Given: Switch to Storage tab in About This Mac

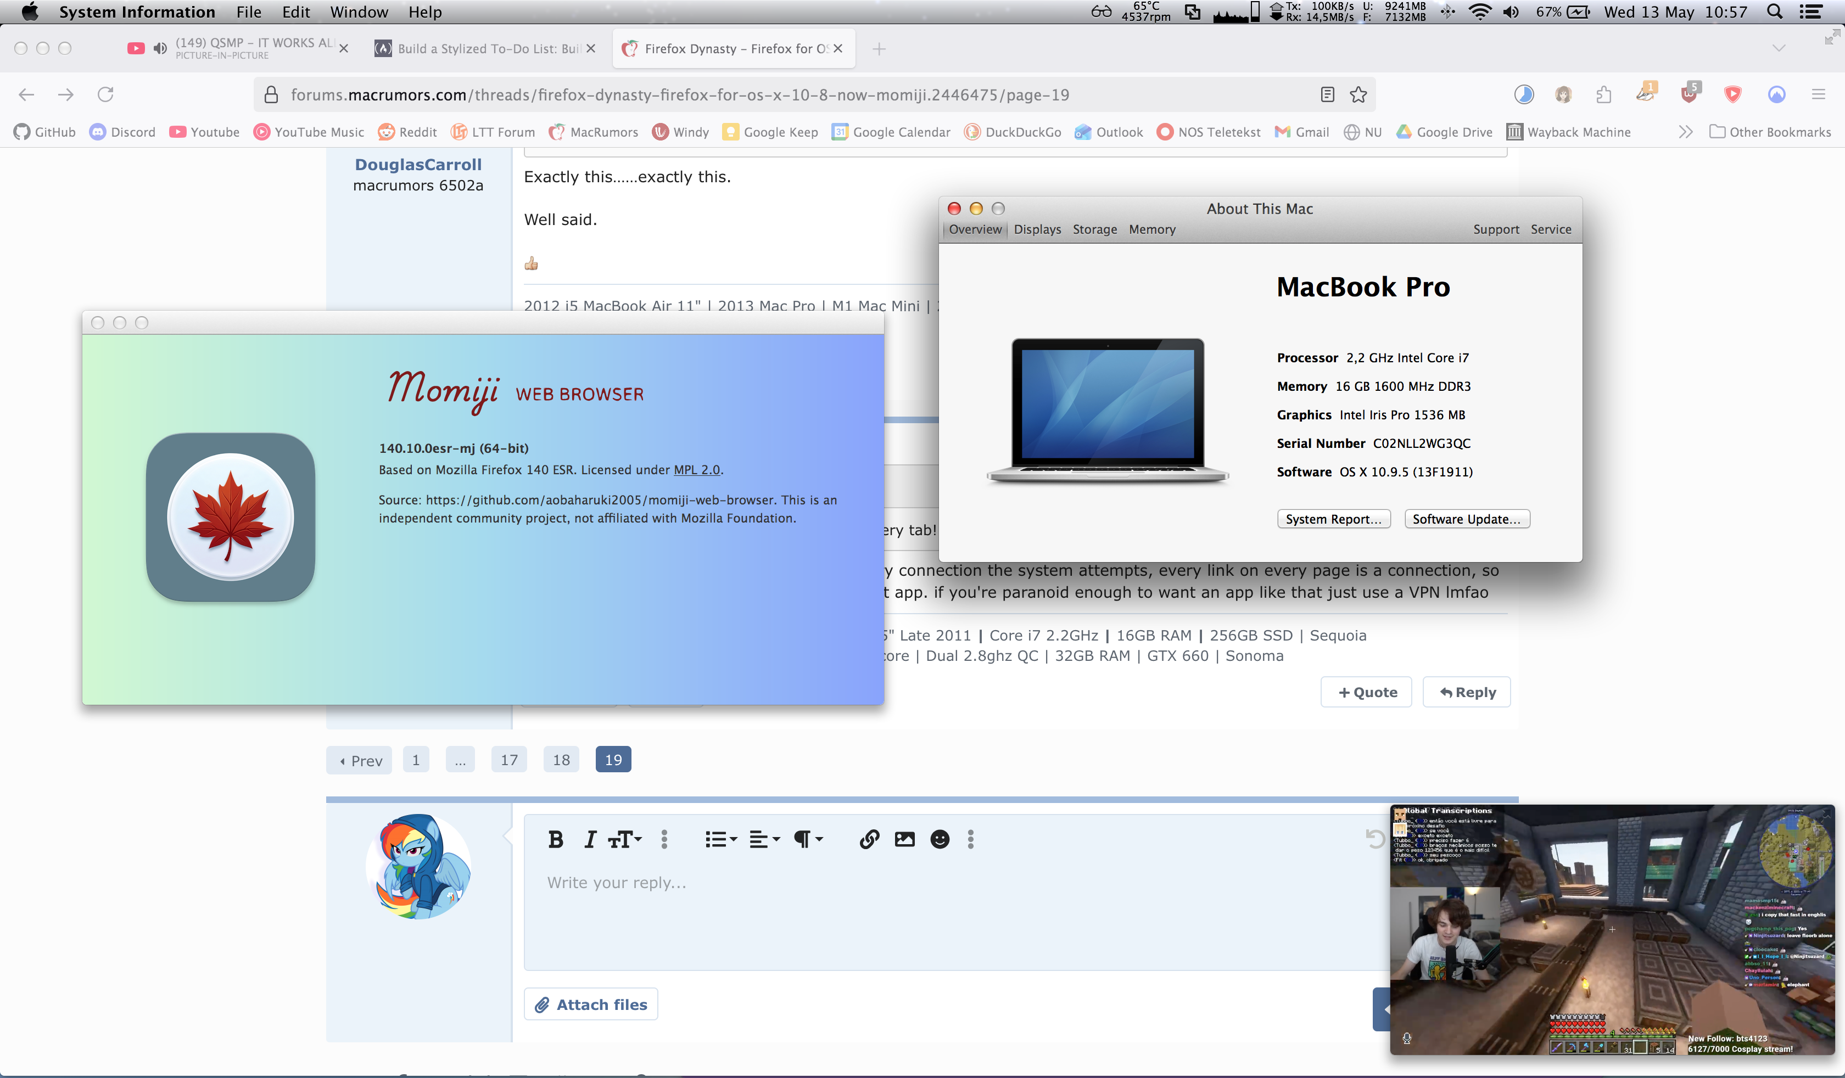Looking at the screenshot, I should 1094,229.
